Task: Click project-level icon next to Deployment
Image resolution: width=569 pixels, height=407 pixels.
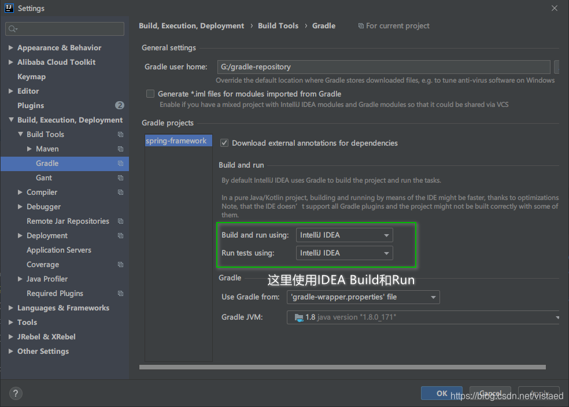Action: (x=120, y=236)
